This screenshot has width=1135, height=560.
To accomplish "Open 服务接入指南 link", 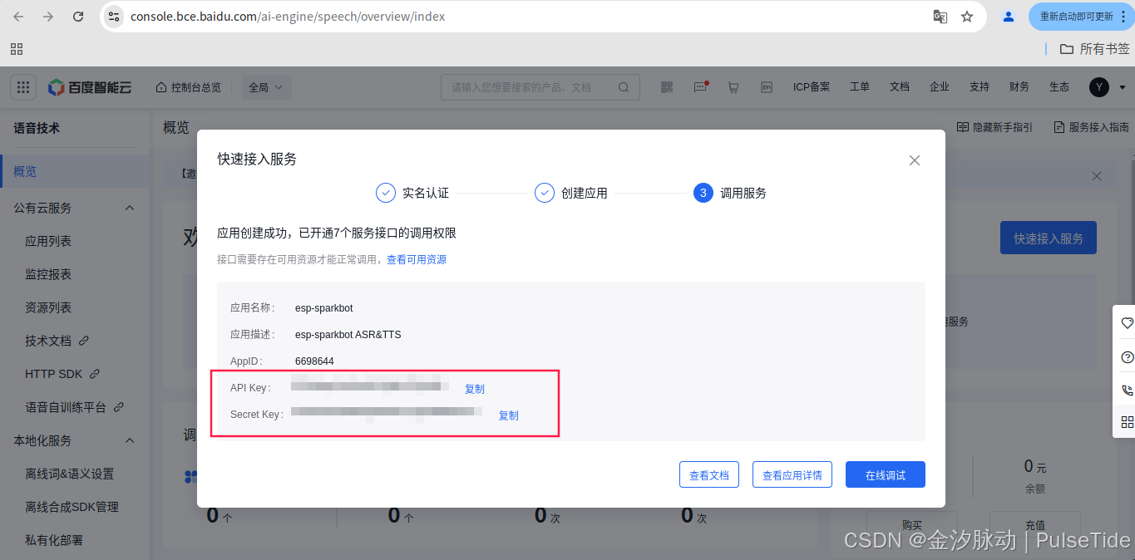I will pos(1091,127).
